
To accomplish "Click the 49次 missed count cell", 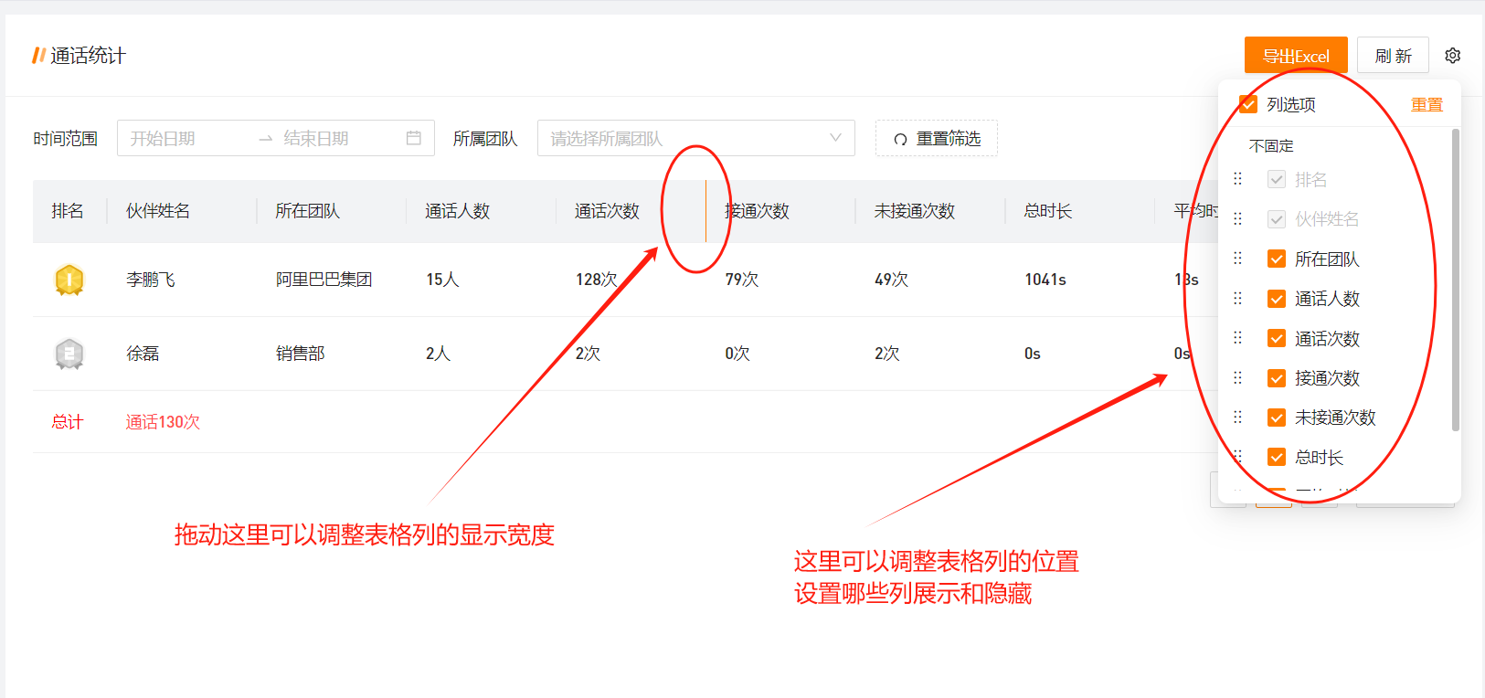I will click(x=892, y=280).
